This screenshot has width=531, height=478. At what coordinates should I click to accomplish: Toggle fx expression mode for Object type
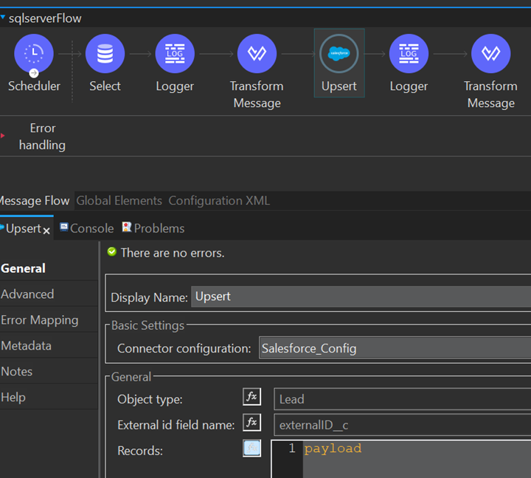point(251,396)
